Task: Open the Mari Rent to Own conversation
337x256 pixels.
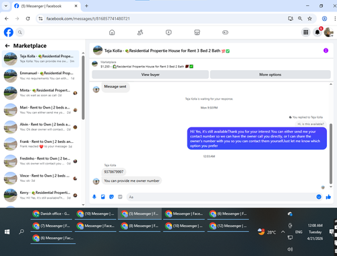Action: (40, 110)
